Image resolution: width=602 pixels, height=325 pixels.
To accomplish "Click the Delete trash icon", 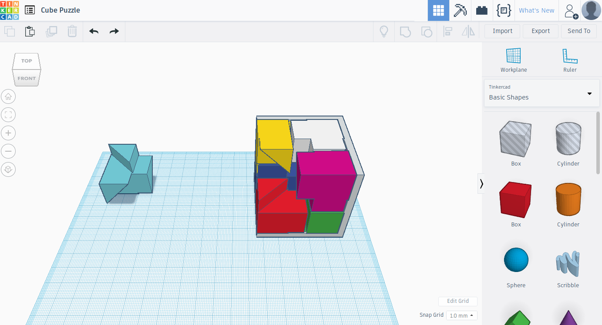I will coord(72,31).
